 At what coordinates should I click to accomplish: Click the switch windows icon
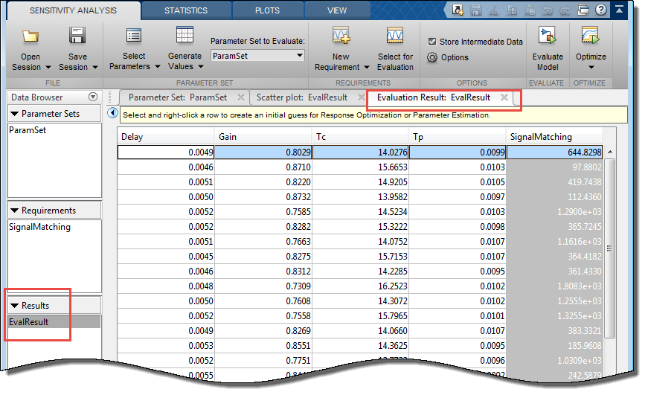click(x=583, y=10)
